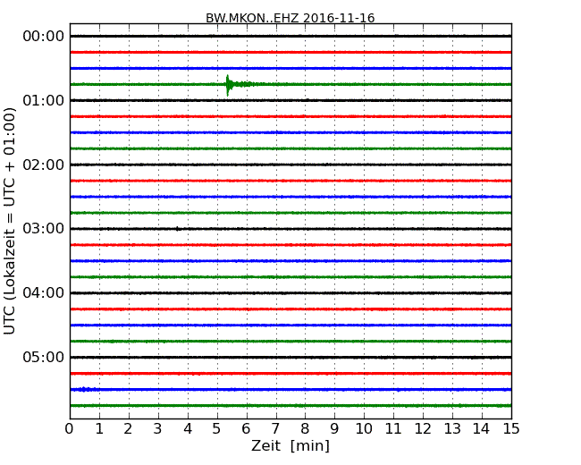Select the 03:00 time tick label
The image size is (581, 465).
pos(44,229)
